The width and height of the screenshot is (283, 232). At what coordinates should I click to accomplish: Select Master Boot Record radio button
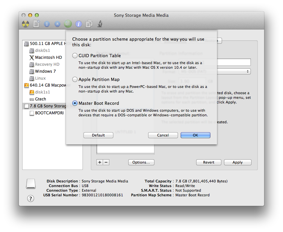75,103
